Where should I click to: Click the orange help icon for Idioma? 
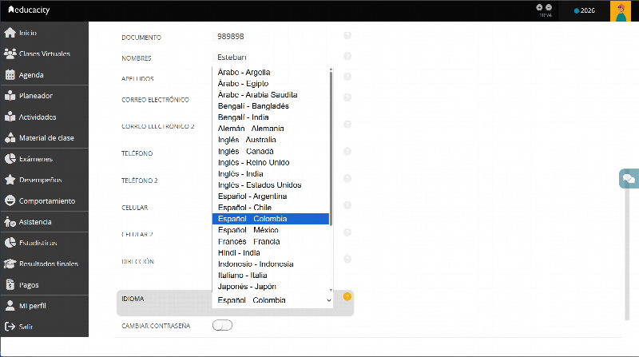[x=347, y=296]
